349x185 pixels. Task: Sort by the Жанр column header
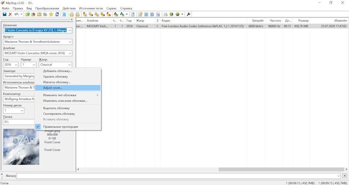tap(145, 21)
